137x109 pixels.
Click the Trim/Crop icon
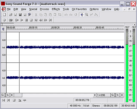point(60,15)
